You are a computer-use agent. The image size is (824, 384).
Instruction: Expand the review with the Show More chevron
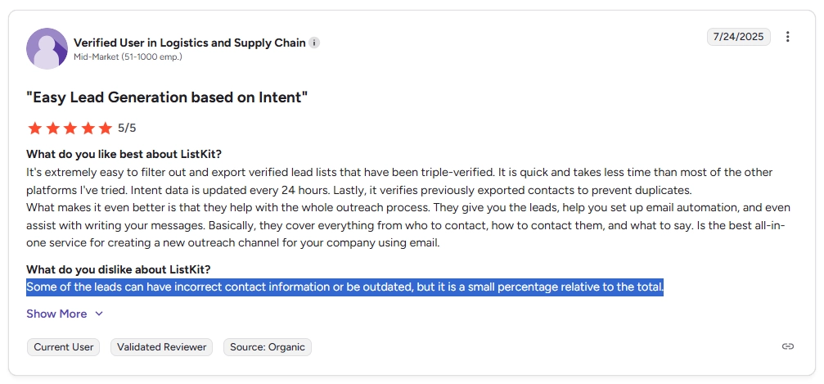point(99,314)
